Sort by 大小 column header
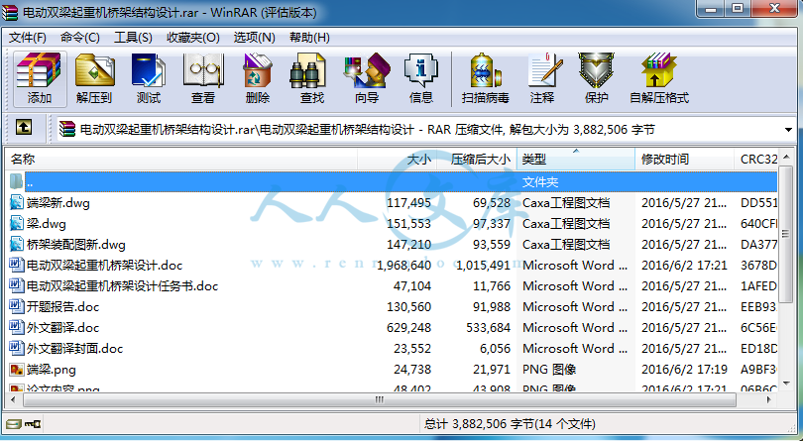Image resolution: width=803 pixels, height=441 pixels. coord(397,160)
